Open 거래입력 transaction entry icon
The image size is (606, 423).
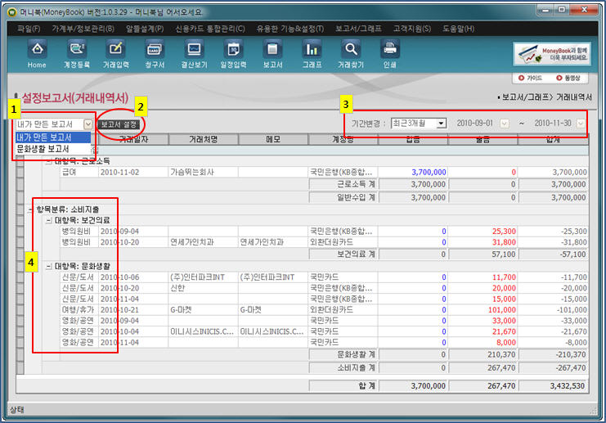(115, 54)
